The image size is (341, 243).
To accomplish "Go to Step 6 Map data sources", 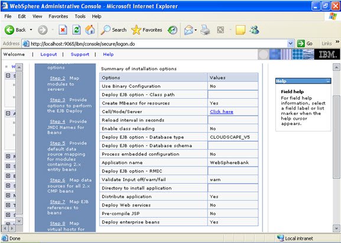I will tap(57, 180).
